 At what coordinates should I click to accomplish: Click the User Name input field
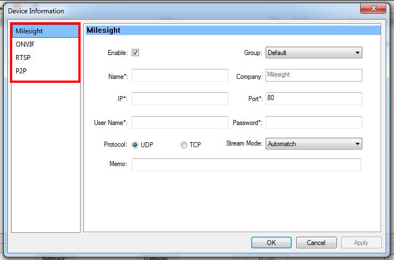click(180, 122)
